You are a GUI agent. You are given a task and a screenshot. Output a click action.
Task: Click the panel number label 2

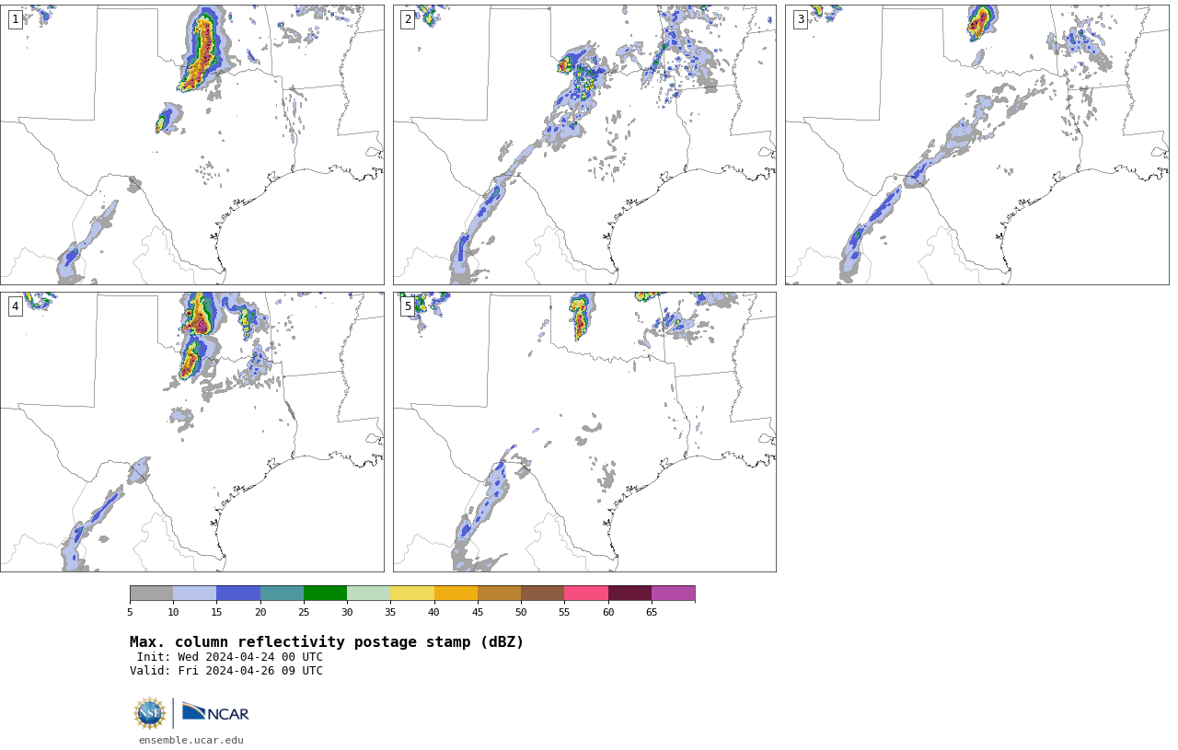pos(408,19)
